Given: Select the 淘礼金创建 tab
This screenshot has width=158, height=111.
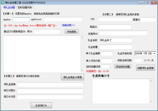Looking at the screenshot, I should click(x=9, y=7).
